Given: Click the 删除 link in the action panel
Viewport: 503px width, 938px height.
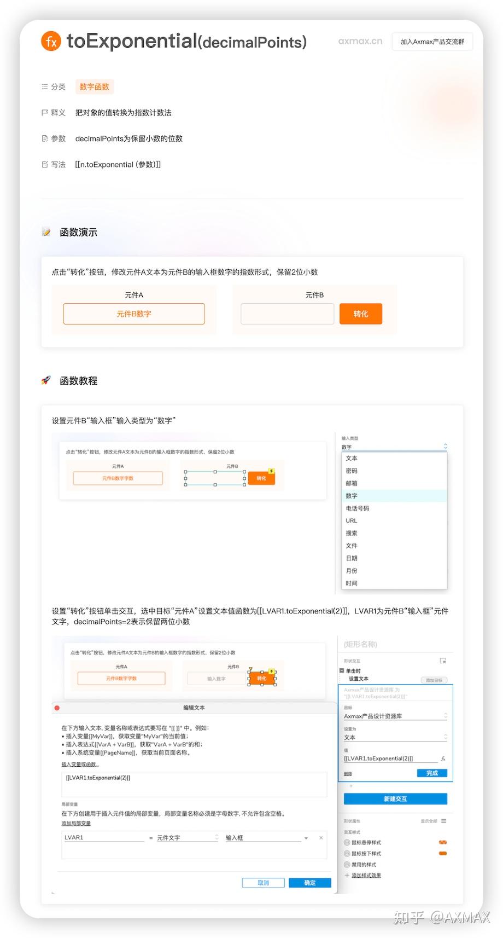Looking at the screenshot, I should (x=348, y=774).
